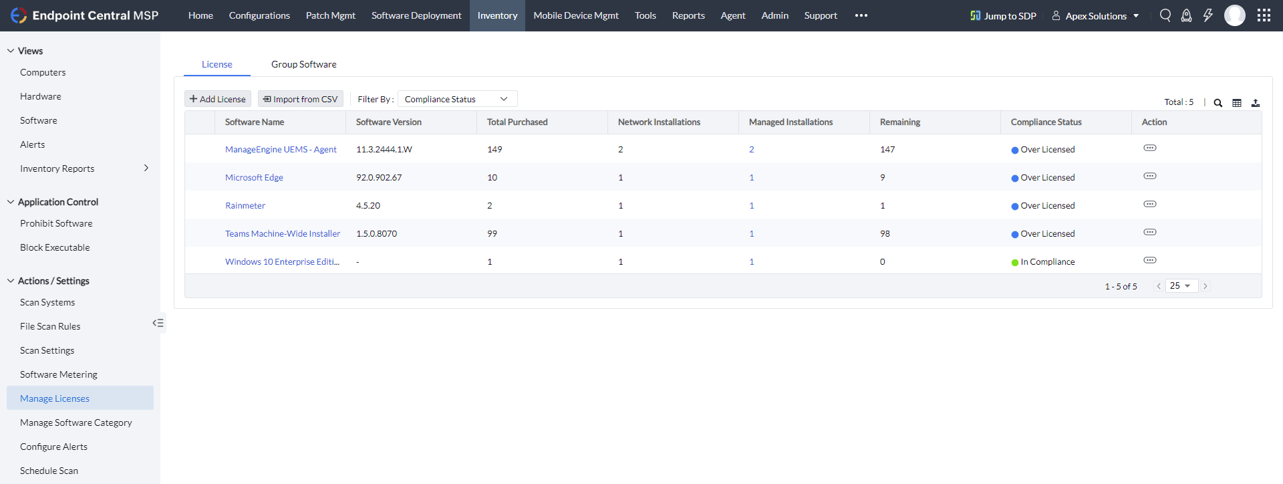The image size is (1283, 484).
Task: Expand Inventory Reports submenu
Action: (x=146, y=168)
